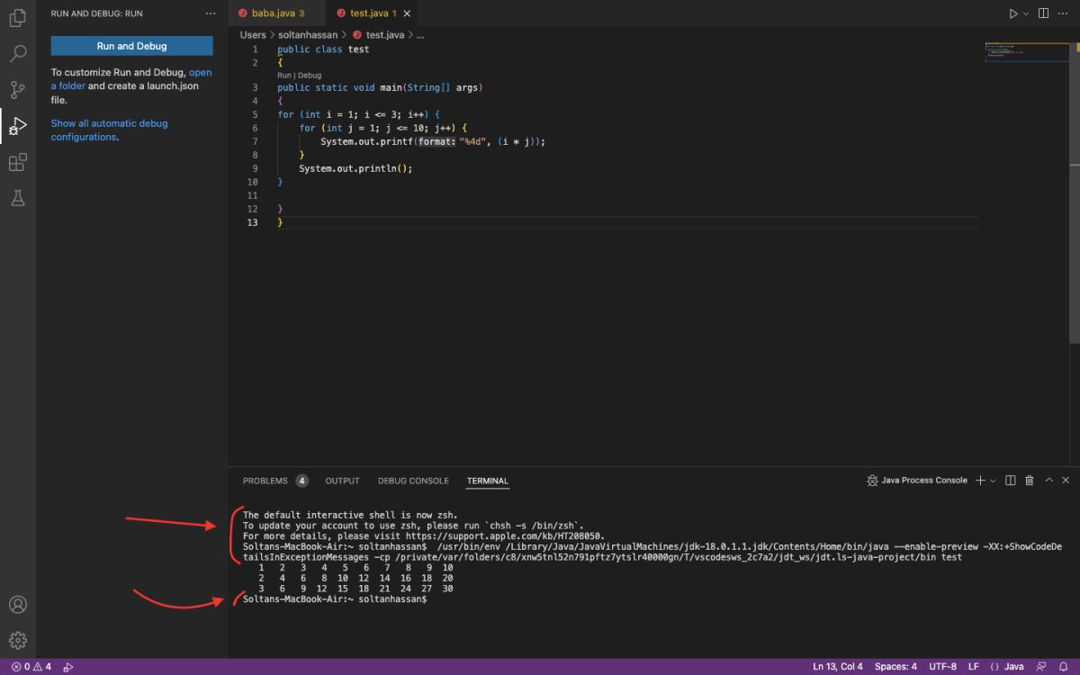1080x675 pixels.
Task: Close the bottom panel
Action: coord(1066,481)
